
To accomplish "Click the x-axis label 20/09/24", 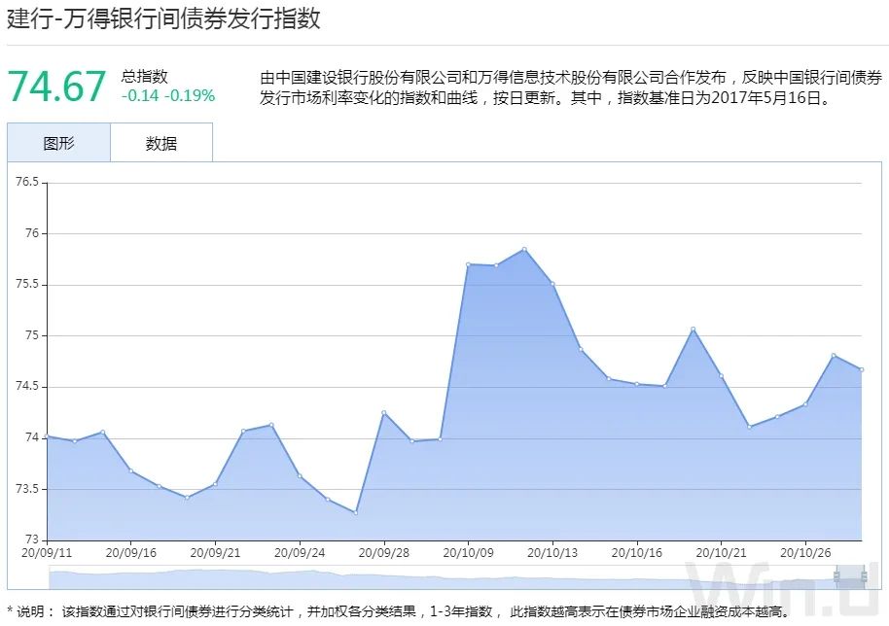I will click(x=300, y=552).
